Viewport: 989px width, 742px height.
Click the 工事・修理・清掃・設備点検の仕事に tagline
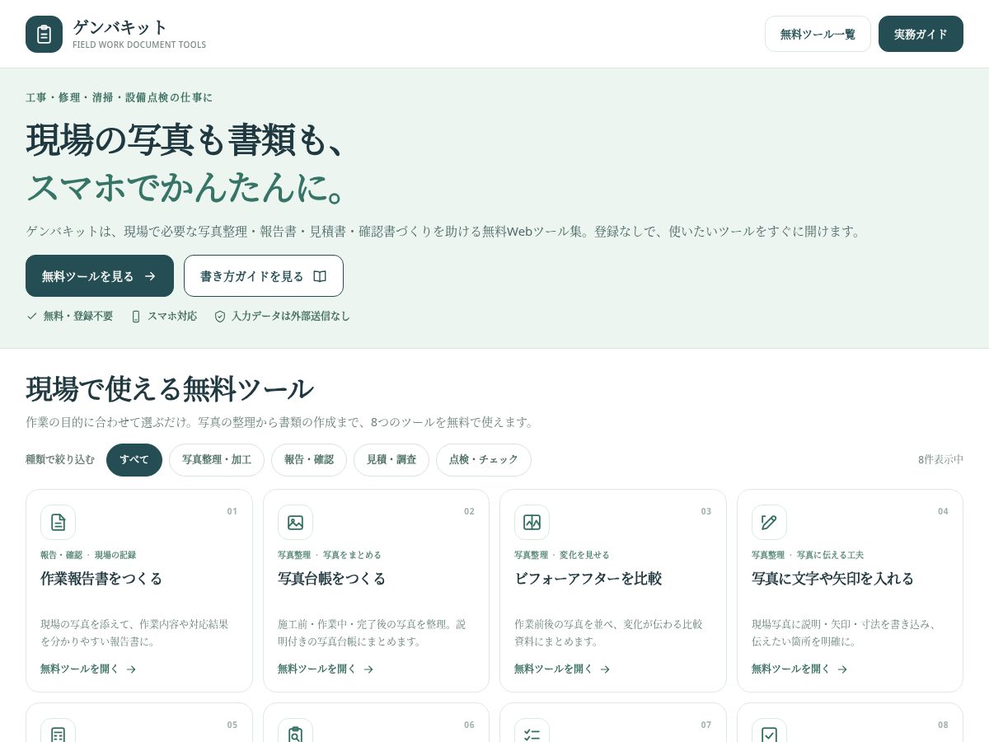(x=119, y=97)
